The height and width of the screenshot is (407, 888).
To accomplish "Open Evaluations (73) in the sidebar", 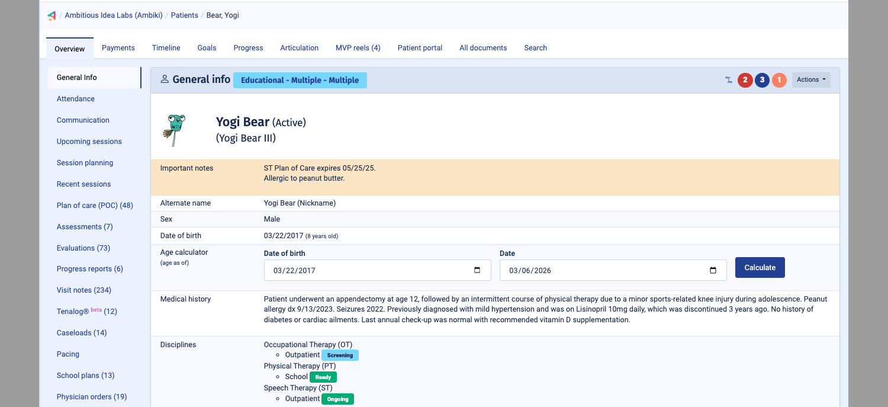I will (83, 248).
